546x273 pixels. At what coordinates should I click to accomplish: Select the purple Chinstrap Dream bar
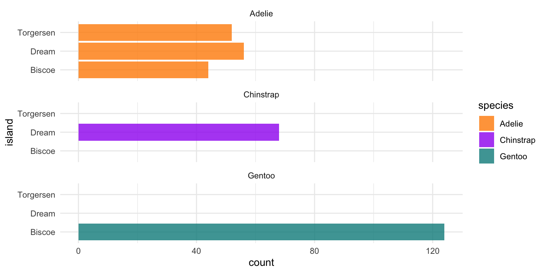click(178, 132)
